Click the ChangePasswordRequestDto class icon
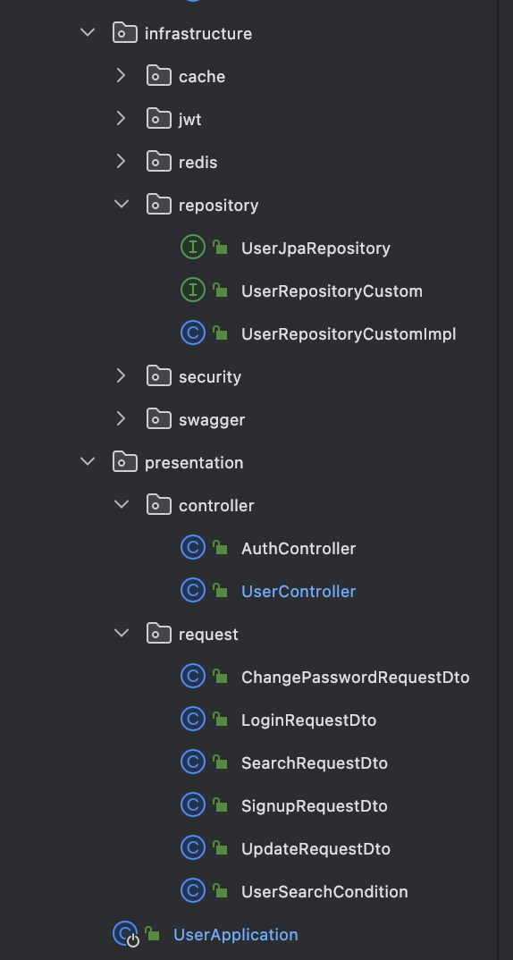513x960 pixels. (x=193, y=677)
